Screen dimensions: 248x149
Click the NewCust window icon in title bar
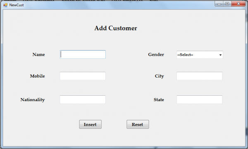(x=5, y=5)
